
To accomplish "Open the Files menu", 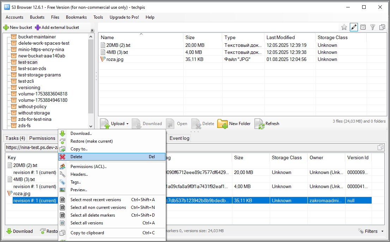I will pyautogui.click(x=55, y=17).
